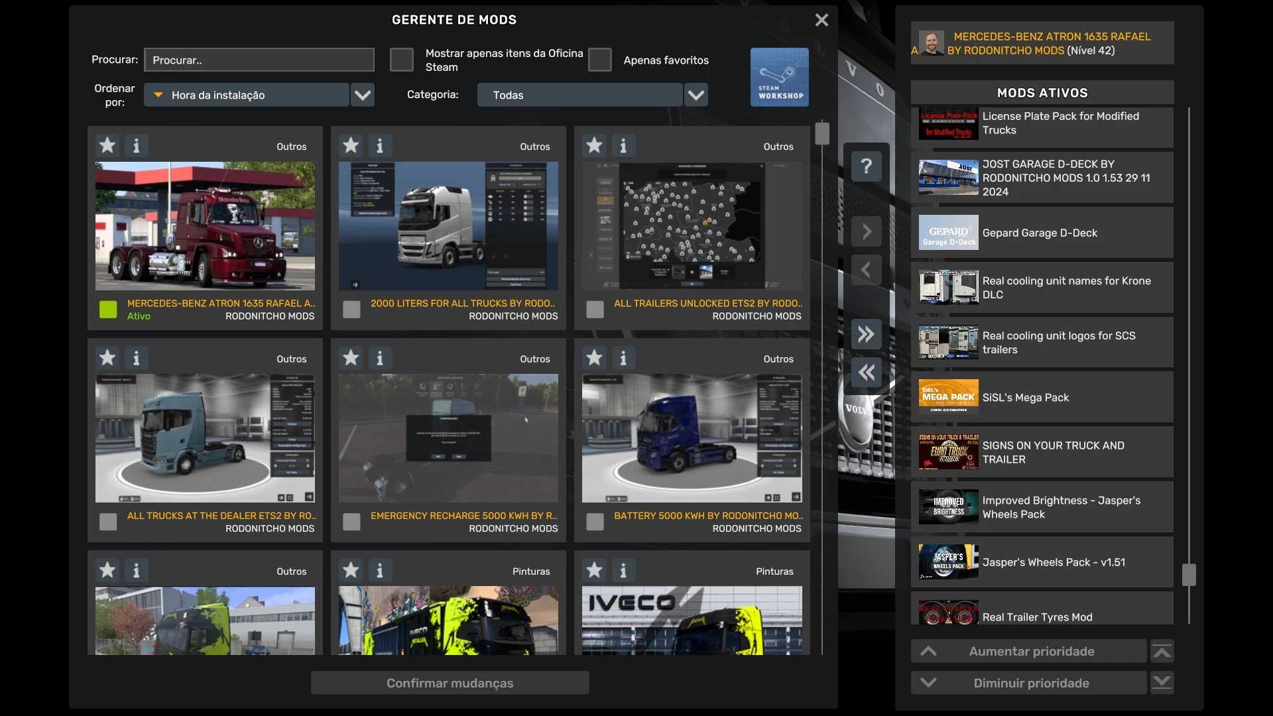
Task: Click the help question mark icon
Action: point(866,166)
